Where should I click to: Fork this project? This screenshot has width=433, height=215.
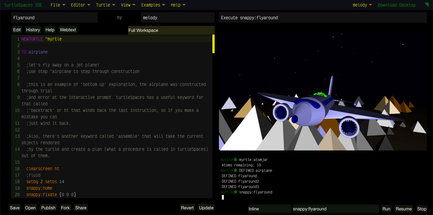(65, 208)
